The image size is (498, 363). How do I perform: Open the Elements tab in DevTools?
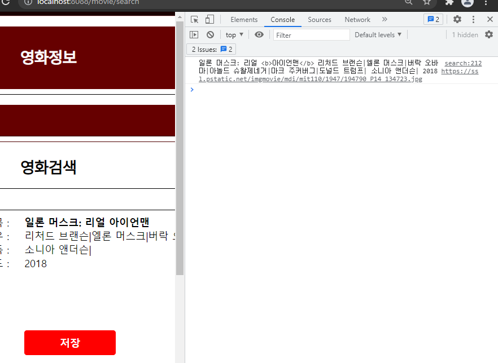point(244,20)
